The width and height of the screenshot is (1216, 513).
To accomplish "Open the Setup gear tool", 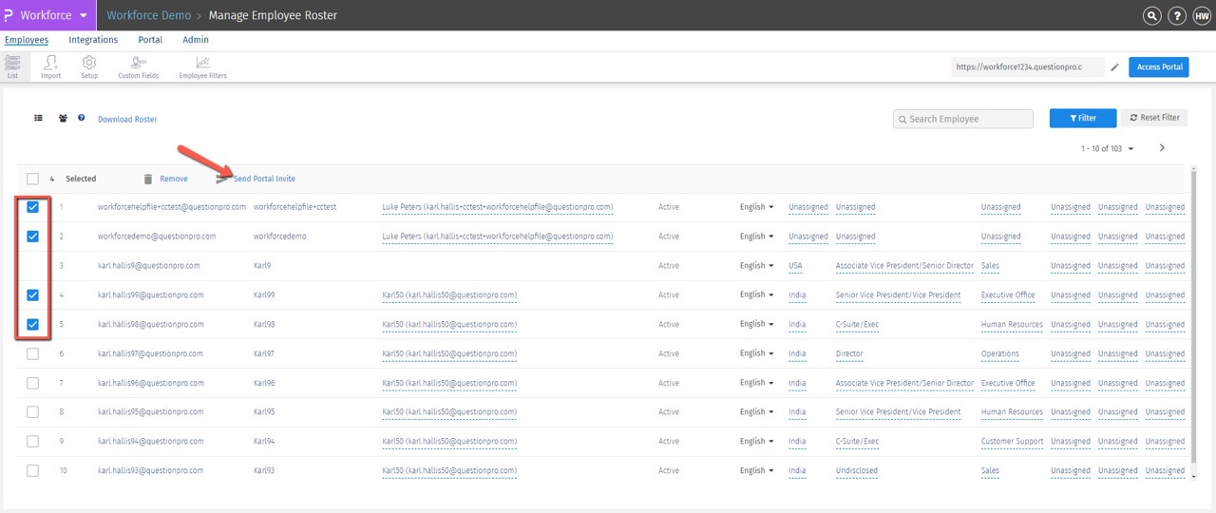I will point(89,66).
